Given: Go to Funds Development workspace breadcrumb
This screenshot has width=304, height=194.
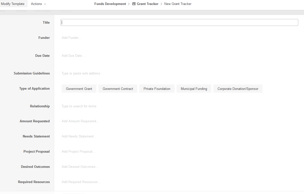Looking at the screenshot, I should tap(110, 4).
